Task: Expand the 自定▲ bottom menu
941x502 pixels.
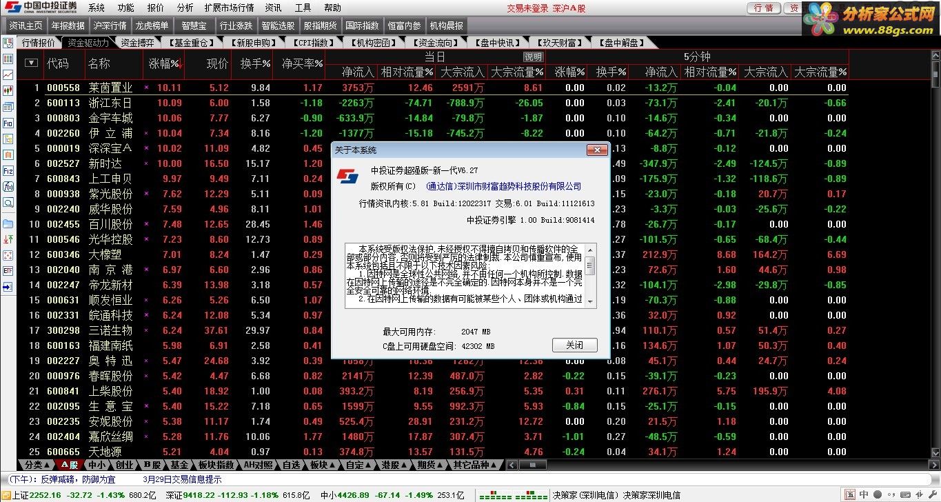Action: pos(359,465)
